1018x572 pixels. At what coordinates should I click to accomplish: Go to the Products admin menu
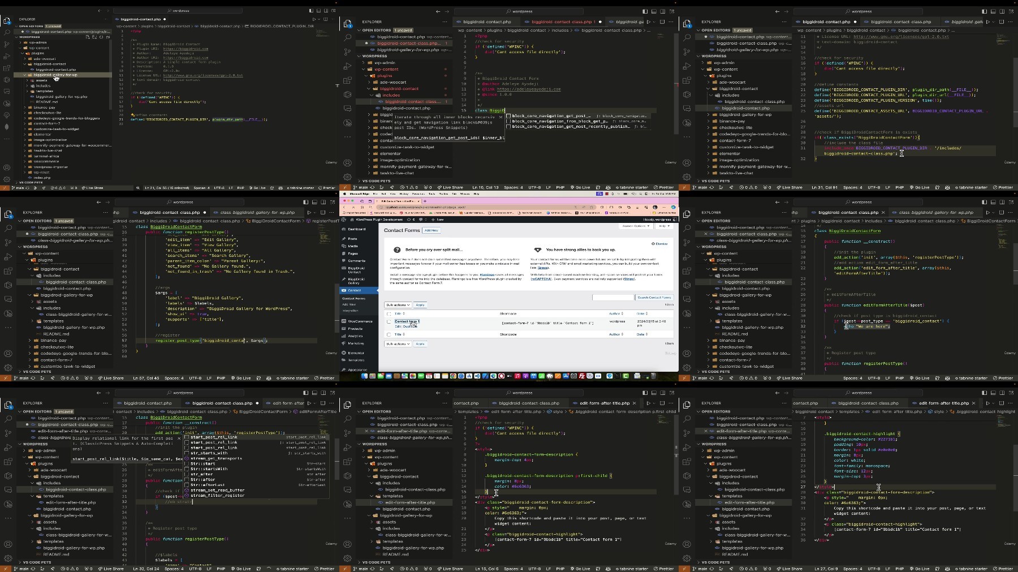point(355,329)
